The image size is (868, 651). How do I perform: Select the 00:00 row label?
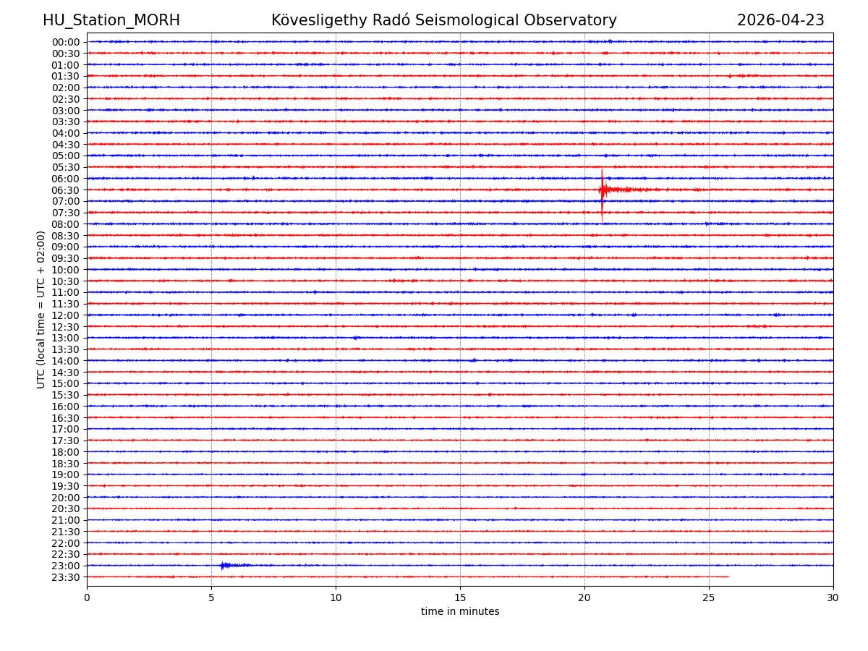click(66, 42)
